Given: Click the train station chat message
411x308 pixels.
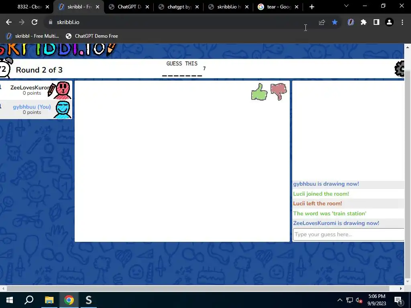Looking at the screenshot, I should 330,213.
